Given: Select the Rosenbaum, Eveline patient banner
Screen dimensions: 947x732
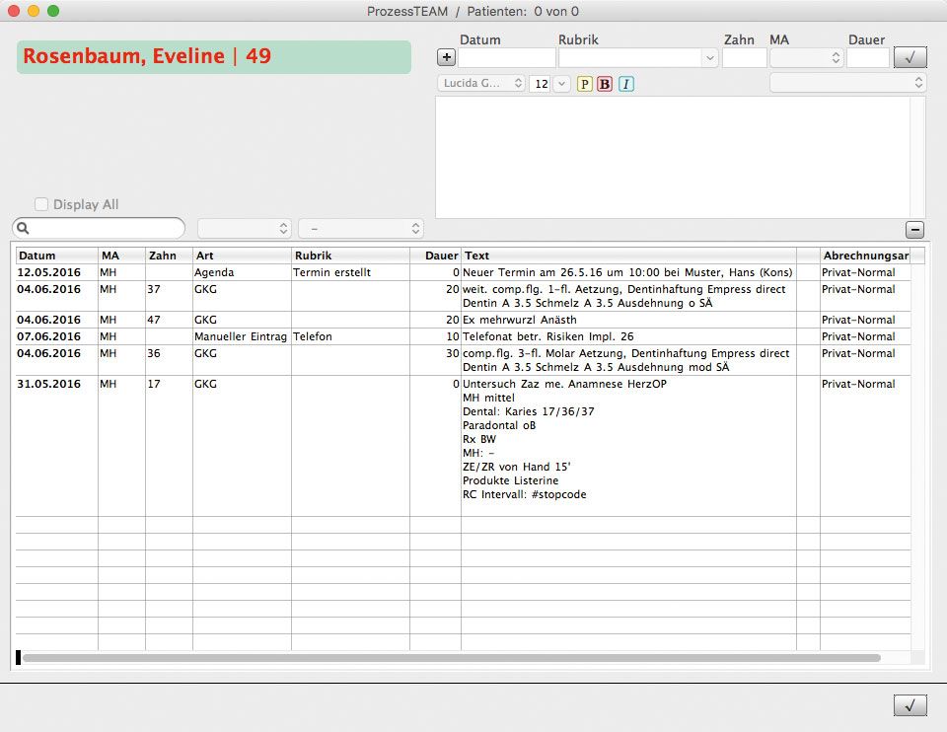Looking at the screenshot, I should coord(214,57).
